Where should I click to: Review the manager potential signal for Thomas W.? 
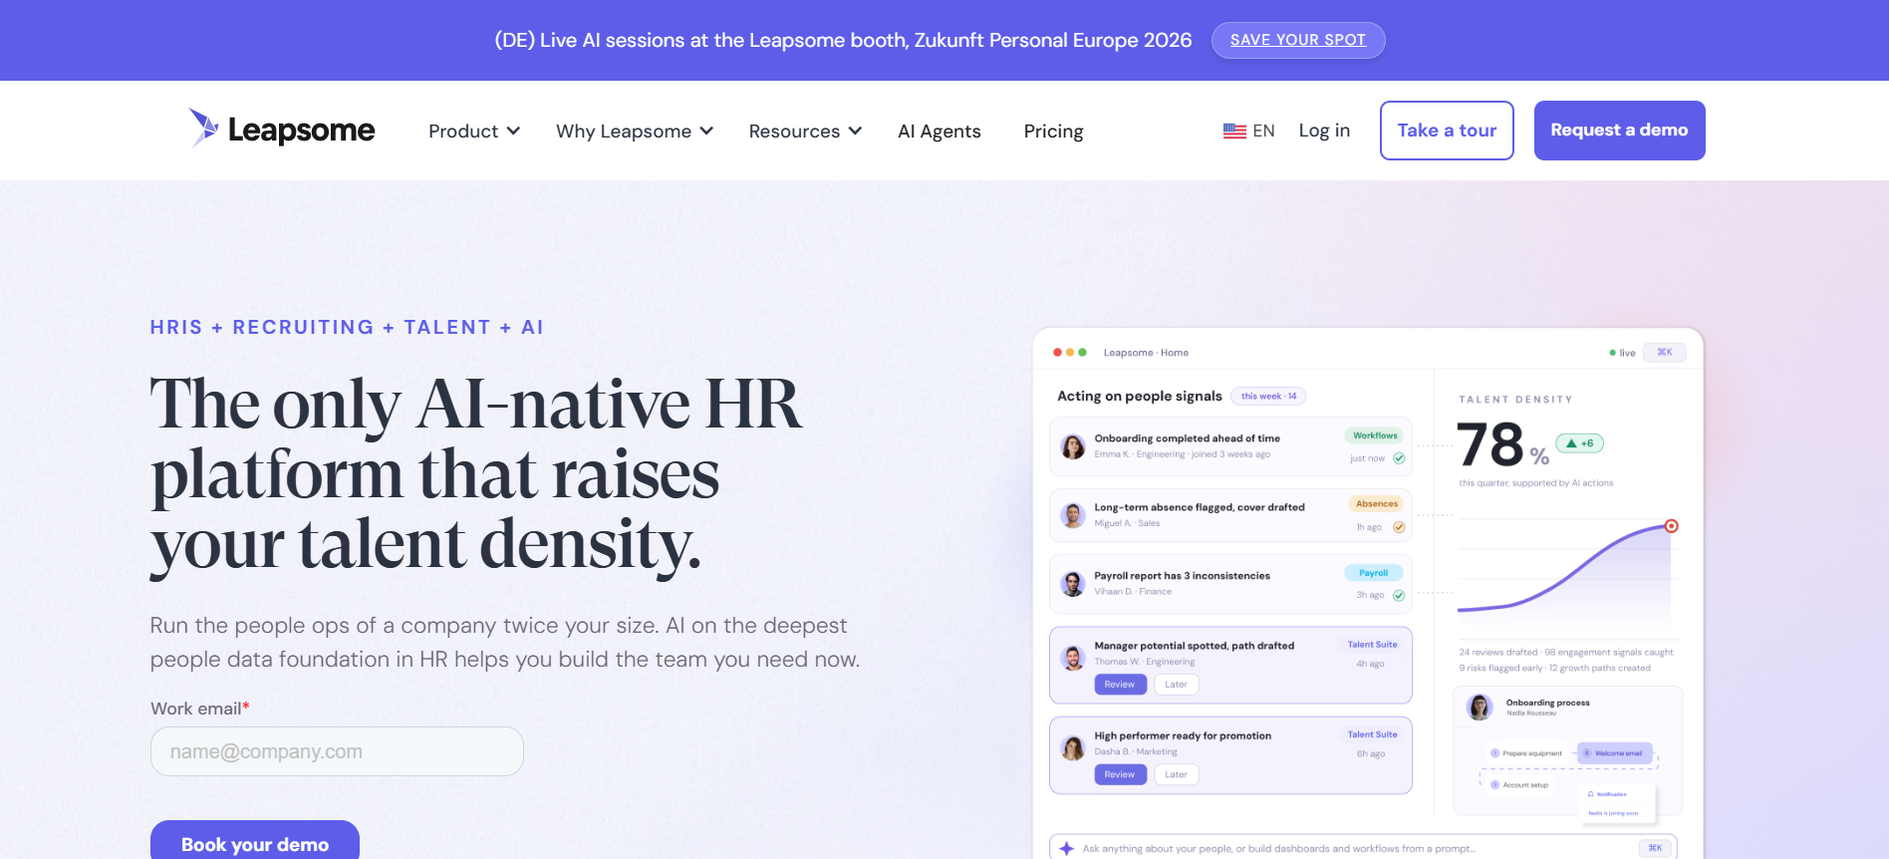coord(1120,685)
